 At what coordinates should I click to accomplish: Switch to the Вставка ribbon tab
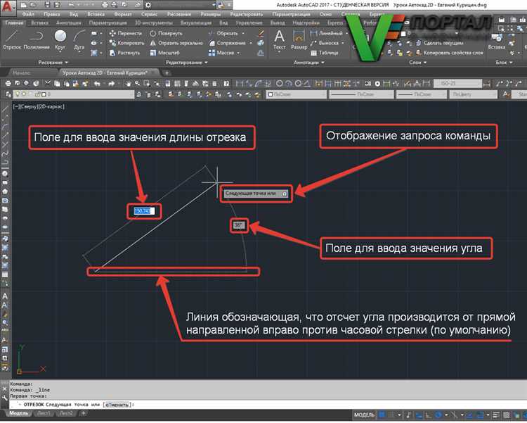[x=39, y=23]
